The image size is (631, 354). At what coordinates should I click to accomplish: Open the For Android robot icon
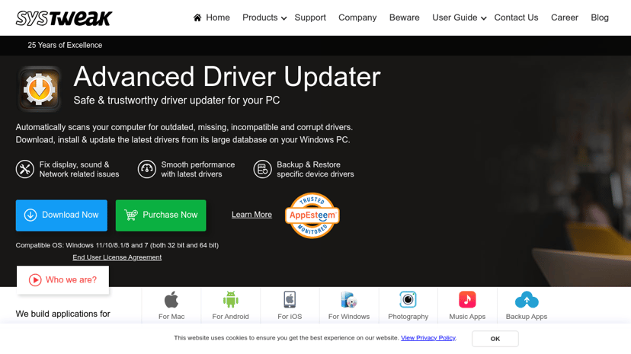pos(231,300)
